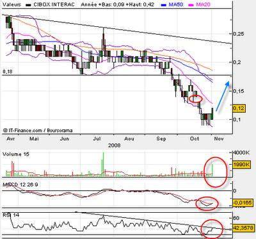Screen dimensions: 256x239
Task: Click the 'RSI 14' panel title
Action: click(11, 215)
